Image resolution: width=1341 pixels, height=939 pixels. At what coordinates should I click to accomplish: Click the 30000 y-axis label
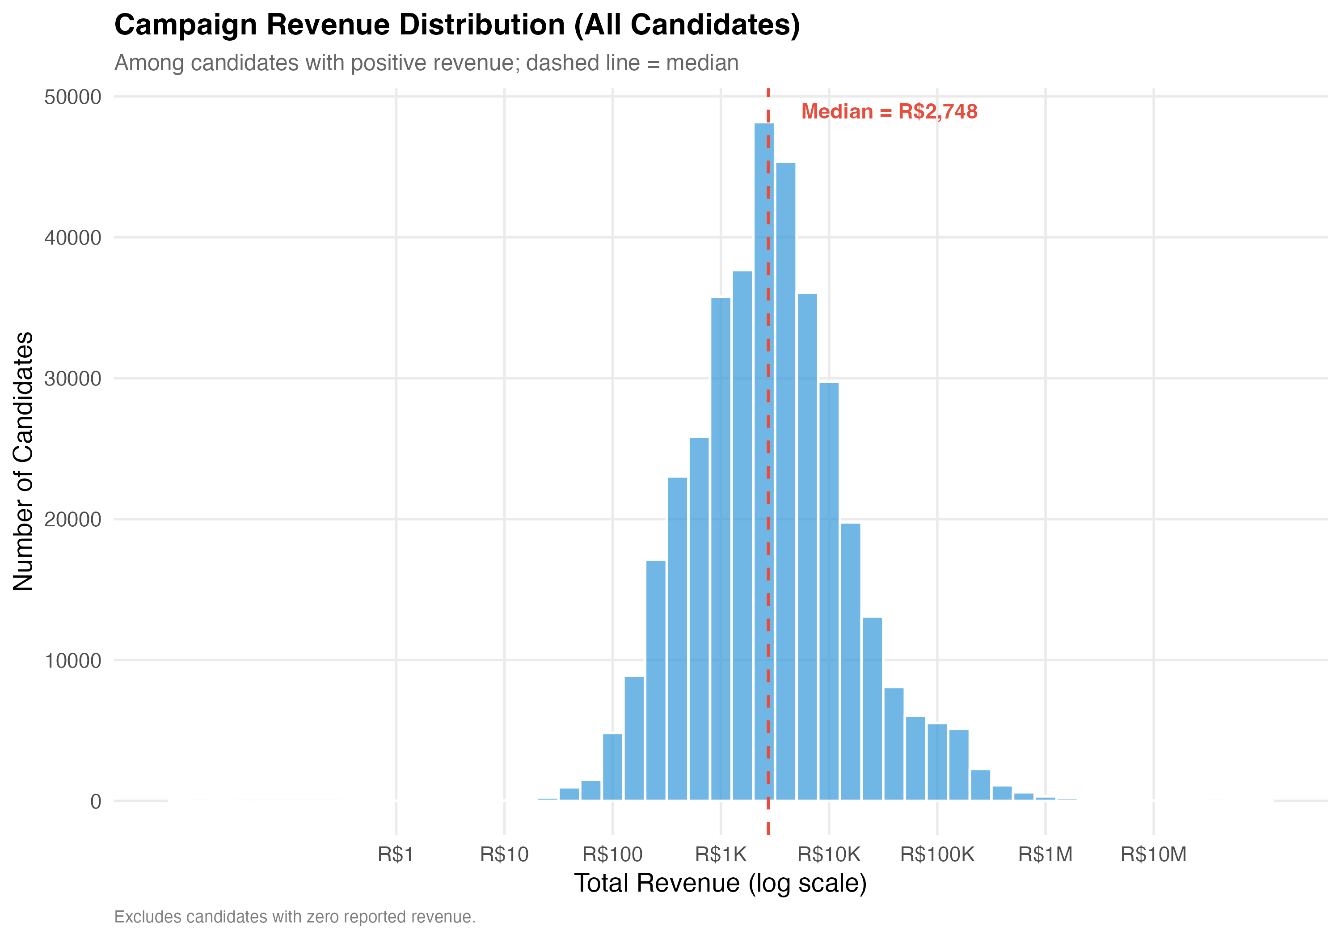73,379
